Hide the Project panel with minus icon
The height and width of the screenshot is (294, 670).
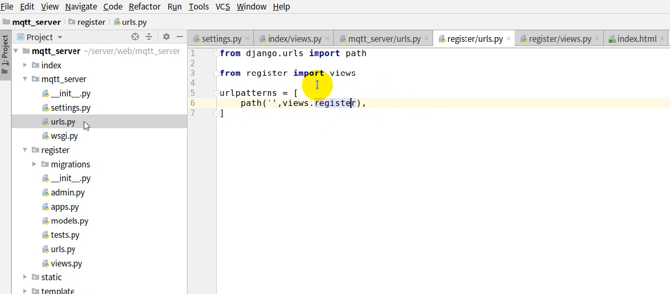(180, 37)
